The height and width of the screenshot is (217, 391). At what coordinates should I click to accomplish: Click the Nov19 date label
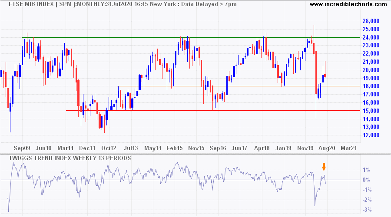pyautogui.click(x=305, y=148)
